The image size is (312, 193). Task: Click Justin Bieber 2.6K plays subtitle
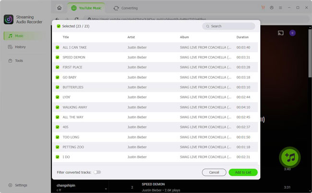pyautogui.click(x=161, y=190)
